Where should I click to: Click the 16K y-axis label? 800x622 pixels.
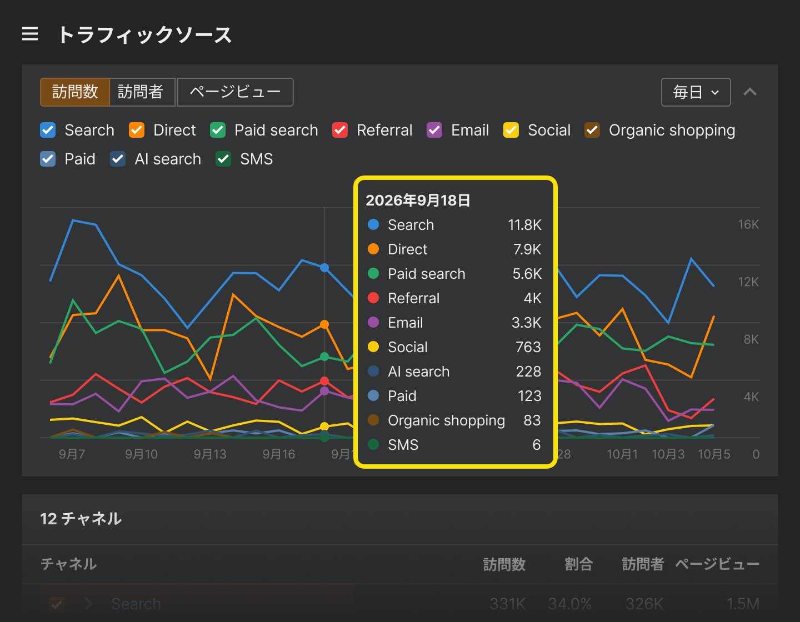point(748,224)
